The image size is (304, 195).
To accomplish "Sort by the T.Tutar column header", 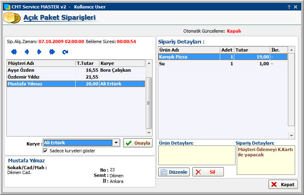I will point(87,63).
